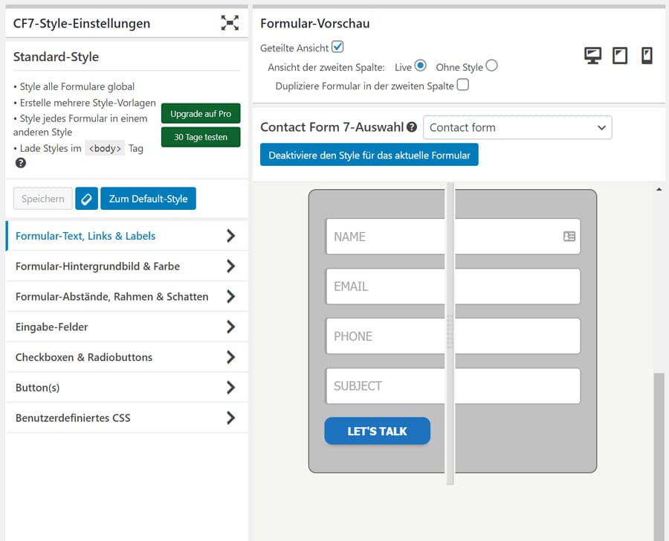Click Deaktiviere den Style für das aktuelle Formular
669x541 pixels.
[369, 154]
